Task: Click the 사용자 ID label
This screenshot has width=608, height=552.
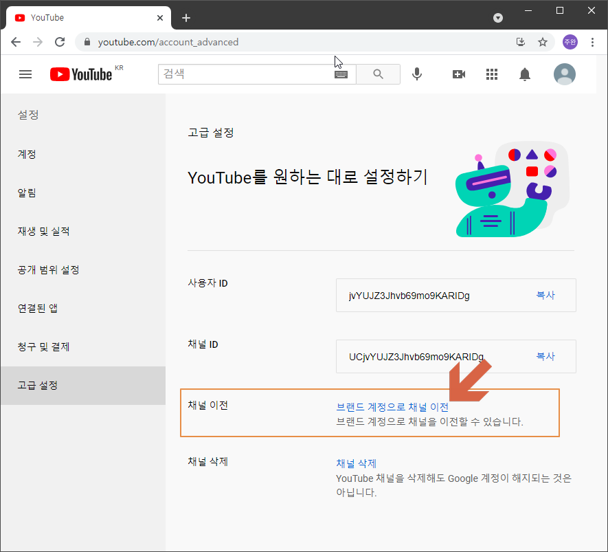Action: (207, 283)
